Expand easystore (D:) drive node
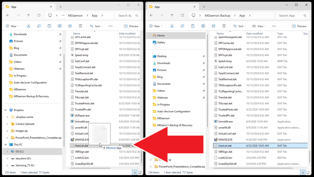The height and width of the screenshot is (177, 314). click(x=8, y=159)
